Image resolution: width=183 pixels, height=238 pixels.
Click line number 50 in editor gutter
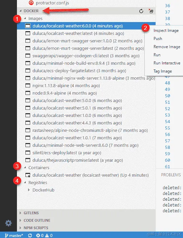pyautogui.click(x=167, y=96)
